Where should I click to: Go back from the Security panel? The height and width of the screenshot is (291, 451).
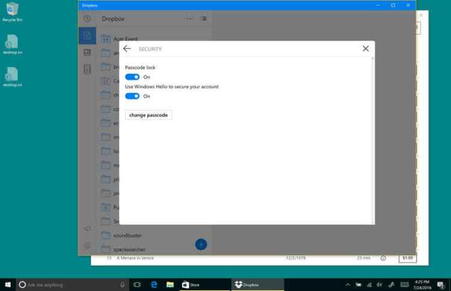(x=127, y=49)
